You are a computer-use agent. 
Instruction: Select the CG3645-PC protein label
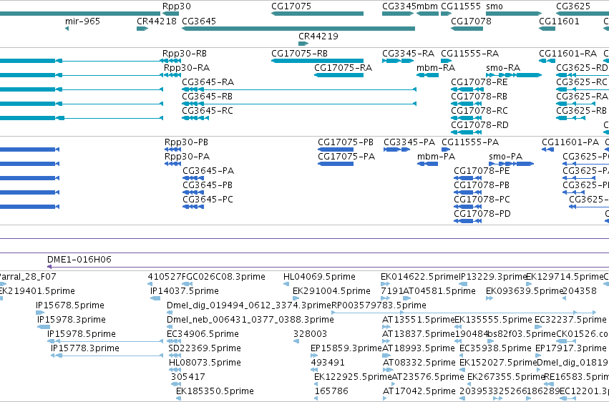click(208, 199)
